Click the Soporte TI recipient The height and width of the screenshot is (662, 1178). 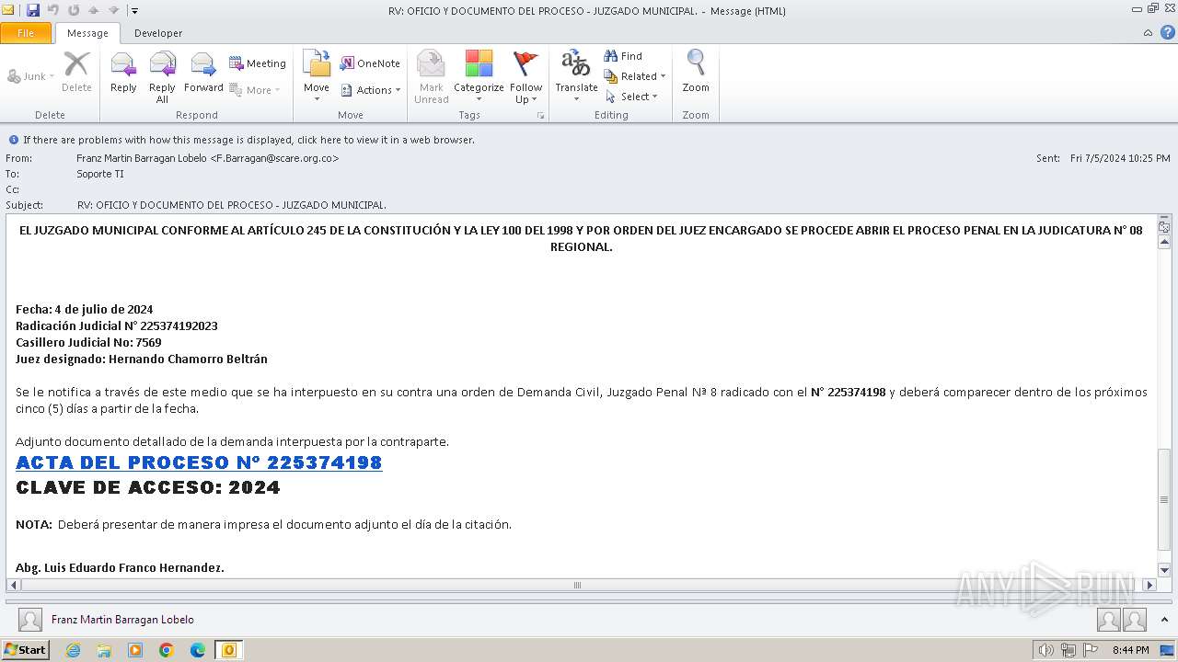[x=100, y=174]
